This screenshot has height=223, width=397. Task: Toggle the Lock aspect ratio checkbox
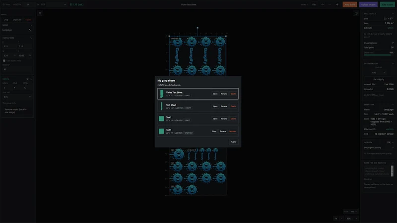(4, 60)
